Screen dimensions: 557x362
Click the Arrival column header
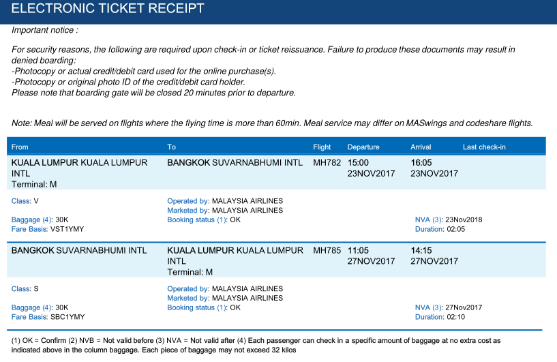click(x=421, y=147)
